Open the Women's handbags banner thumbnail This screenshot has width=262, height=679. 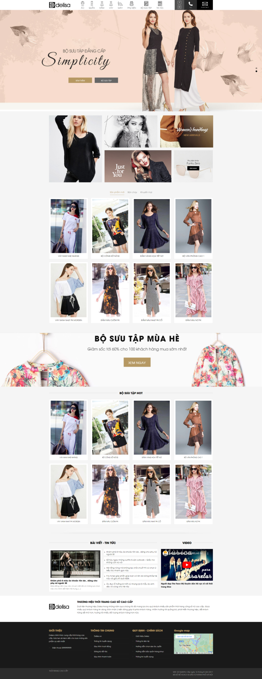187,131
